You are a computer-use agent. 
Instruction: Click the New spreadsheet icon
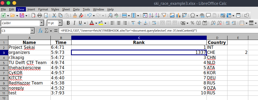(x=3, y=16)
